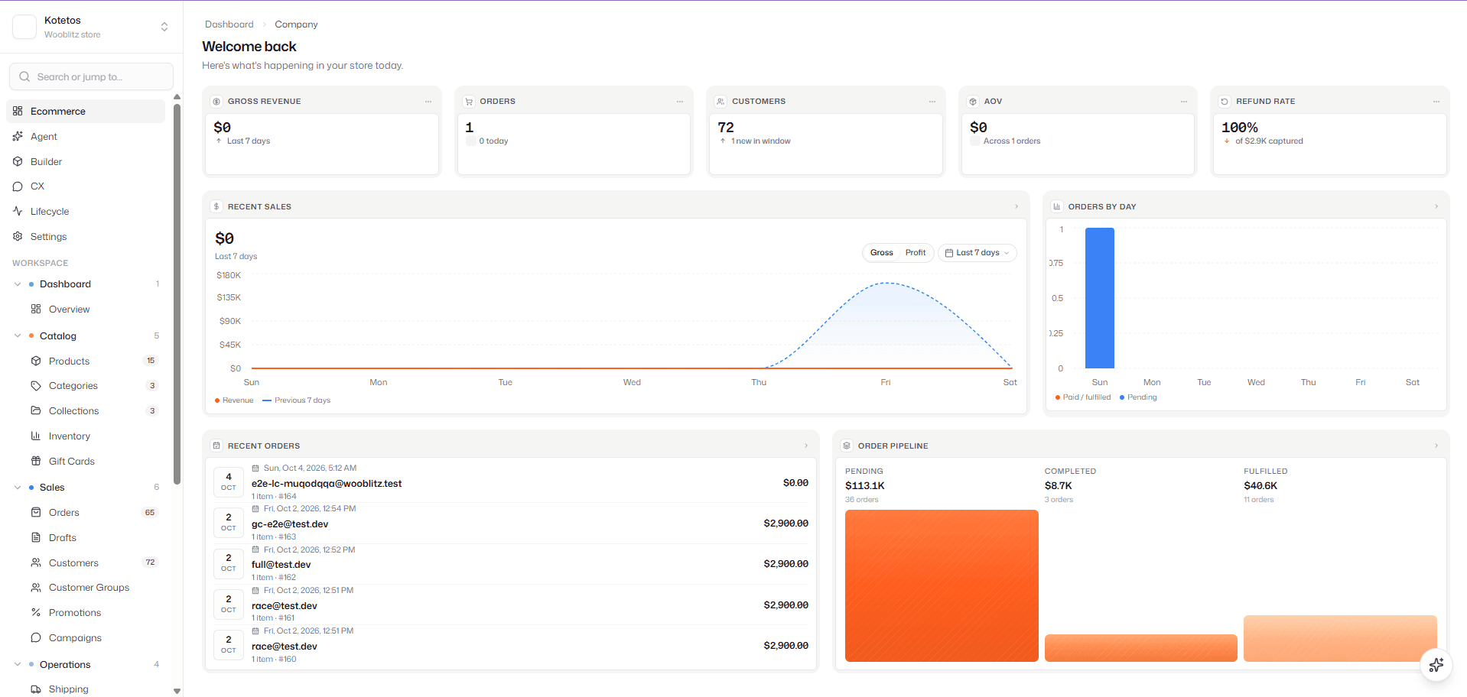Open order from full@test.dev

click(511, 564)
